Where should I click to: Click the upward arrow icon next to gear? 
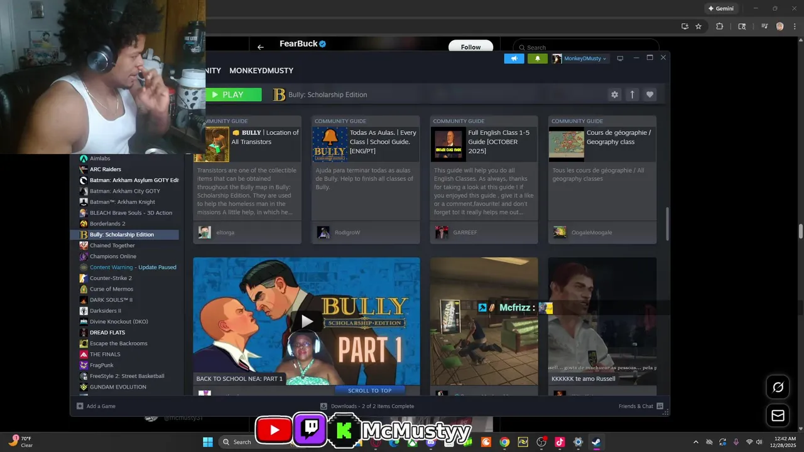633,94
